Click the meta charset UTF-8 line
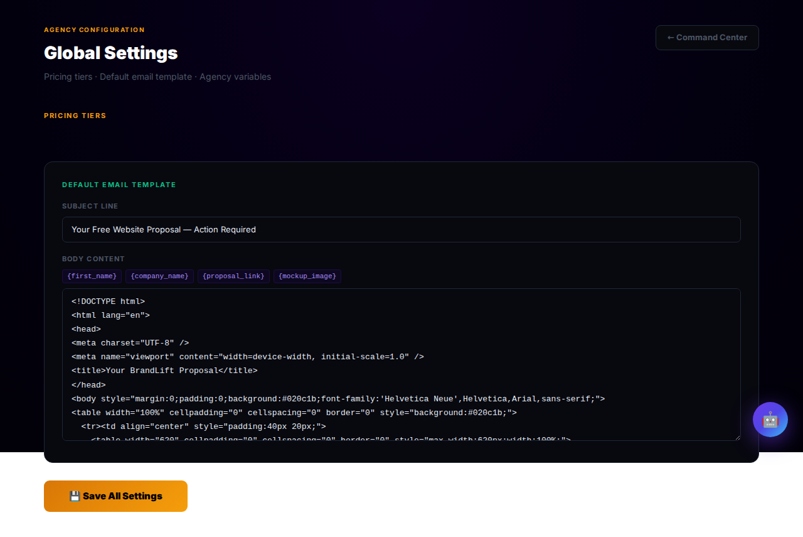 [130, 343]
